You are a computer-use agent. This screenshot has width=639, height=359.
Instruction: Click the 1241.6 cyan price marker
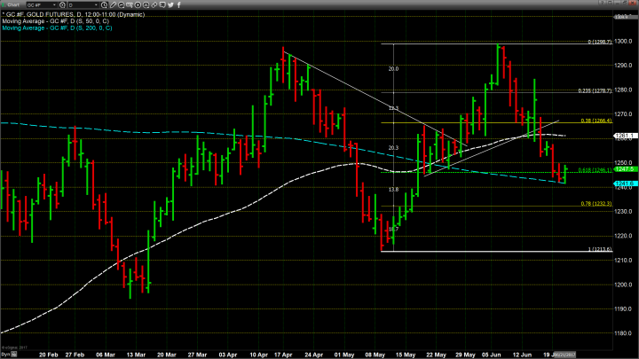point(626,183)
